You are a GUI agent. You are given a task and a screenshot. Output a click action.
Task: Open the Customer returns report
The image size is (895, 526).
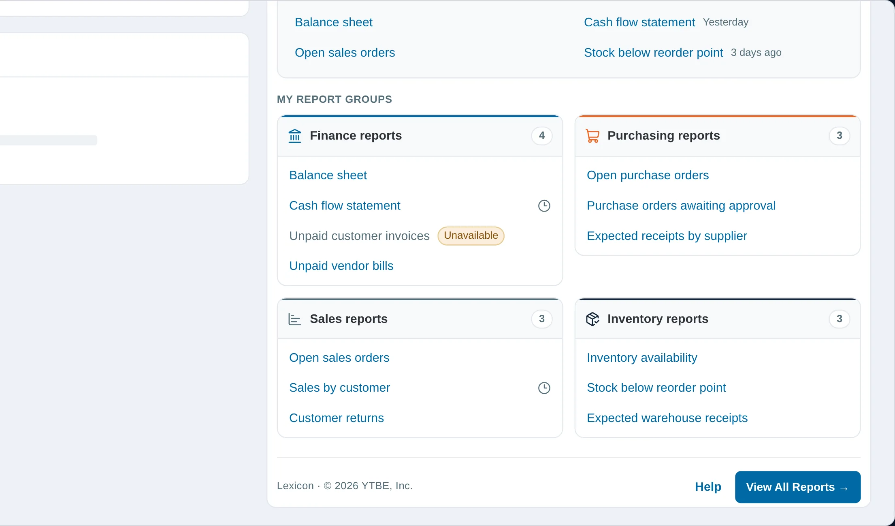337,418
